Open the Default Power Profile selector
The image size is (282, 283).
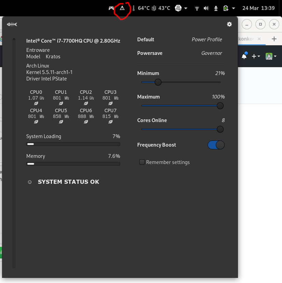click(x=180, y=40)
